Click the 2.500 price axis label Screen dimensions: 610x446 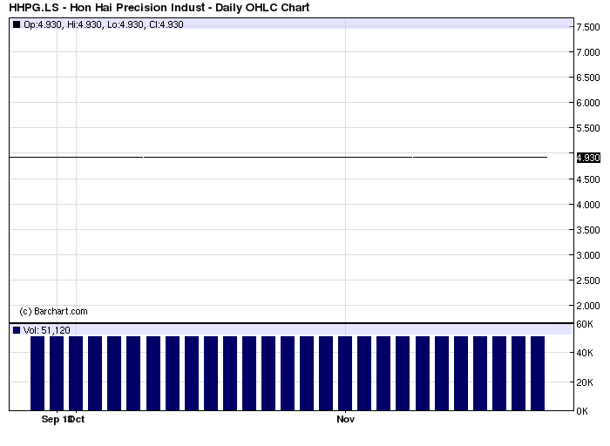pyautogui.click(x=588, y=280)
